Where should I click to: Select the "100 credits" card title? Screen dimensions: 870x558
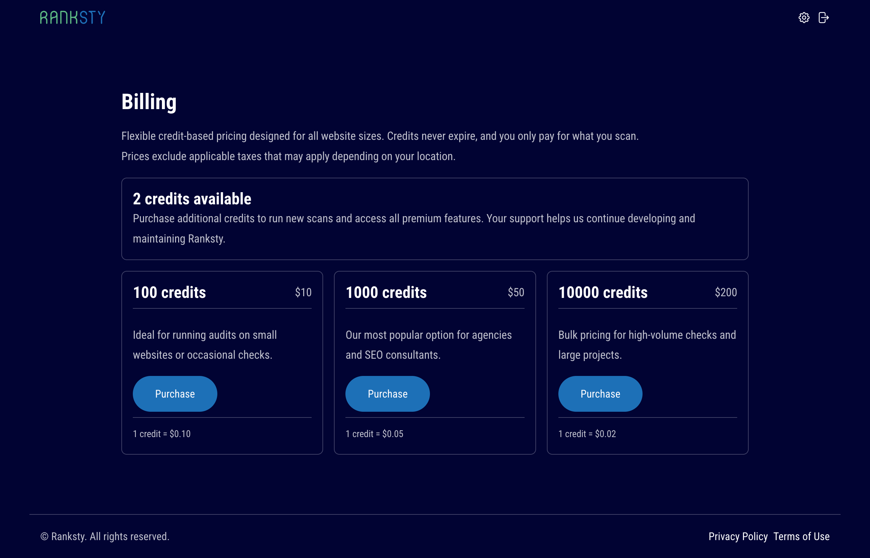point(169,293)
